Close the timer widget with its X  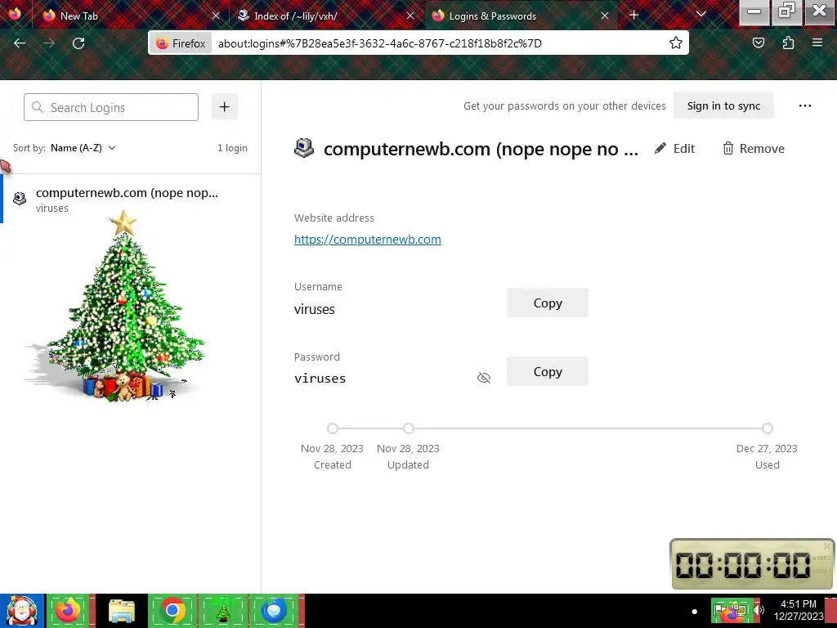[x=827, y=545]
